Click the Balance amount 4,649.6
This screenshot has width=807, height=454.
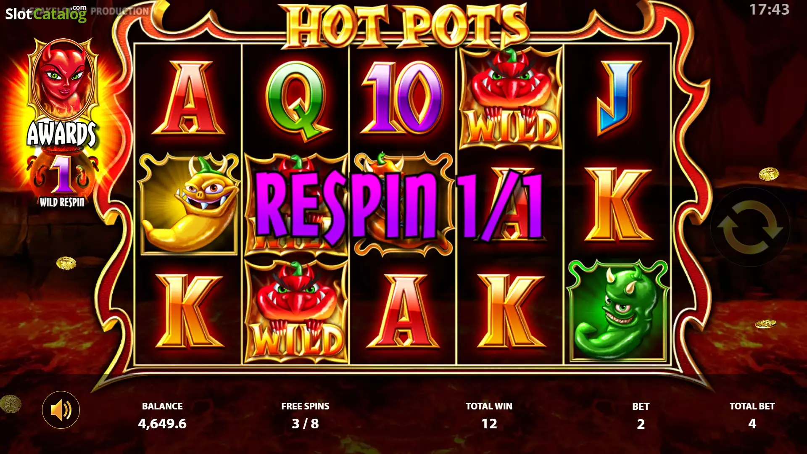(x=162, y=424)
